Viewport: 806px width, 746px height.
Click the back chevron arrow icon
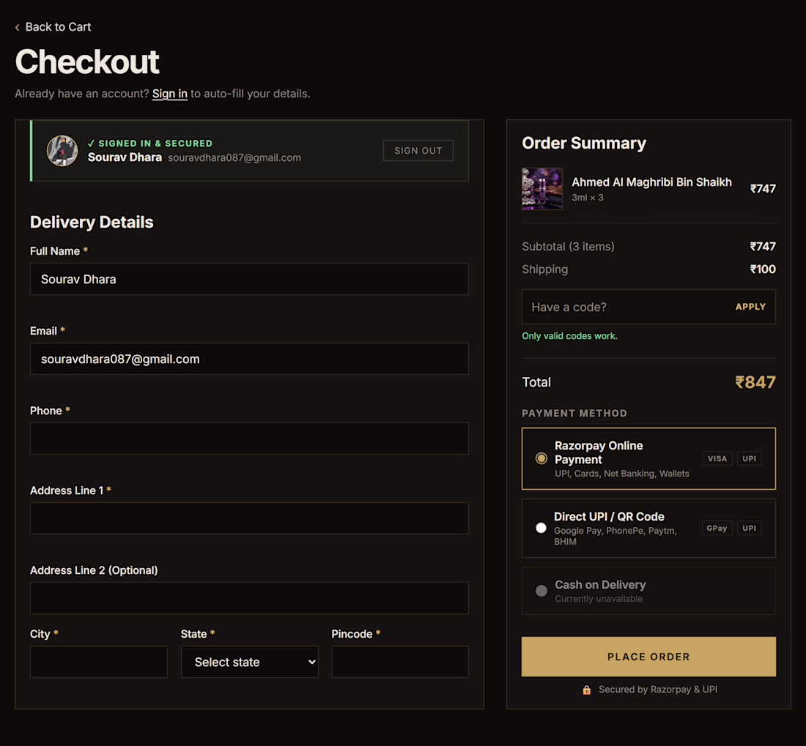18,27
